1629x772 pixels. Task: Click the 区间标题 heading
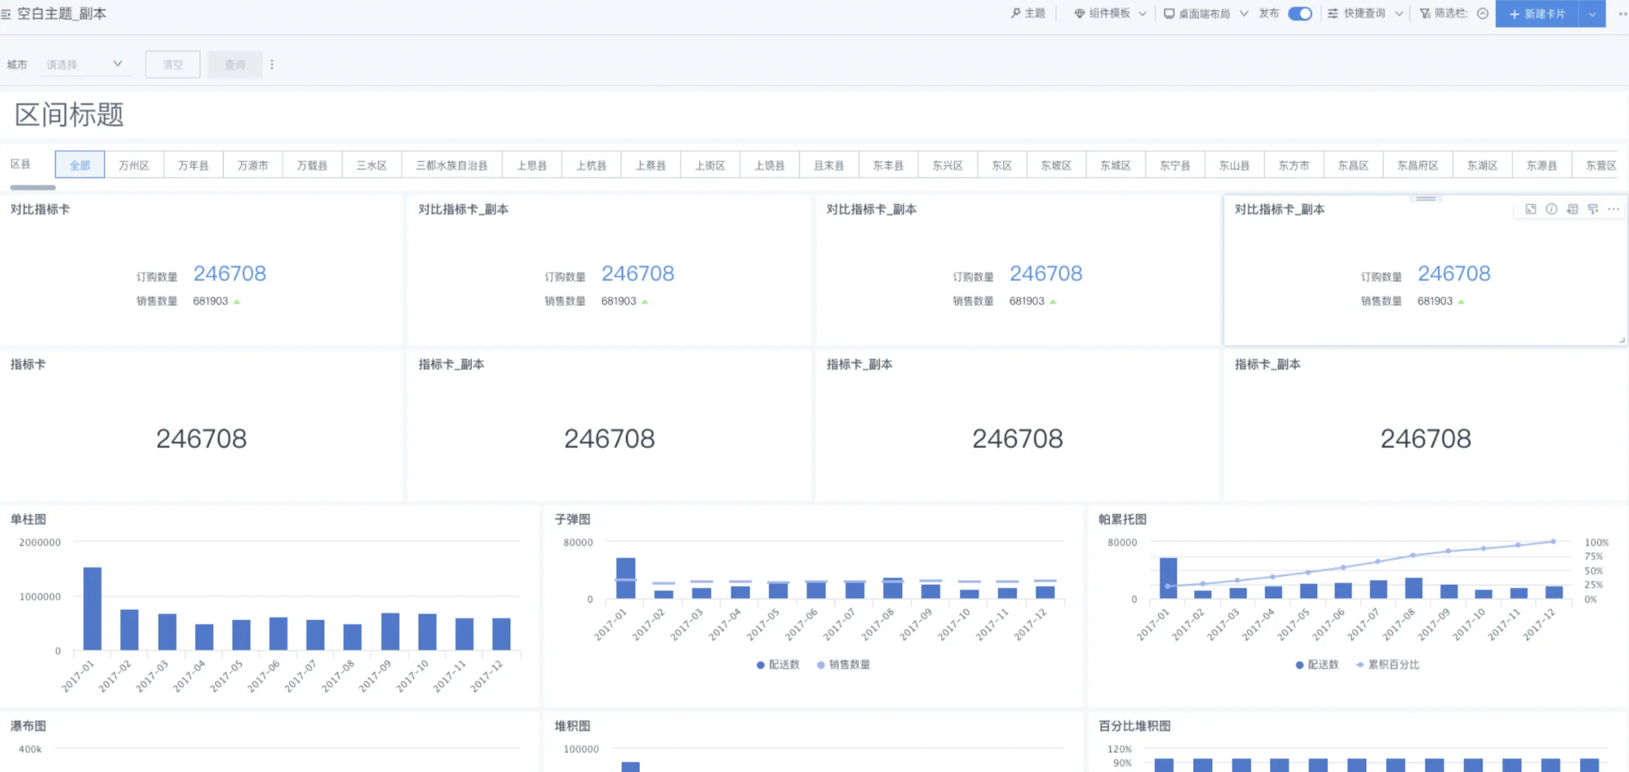(69, 115)
